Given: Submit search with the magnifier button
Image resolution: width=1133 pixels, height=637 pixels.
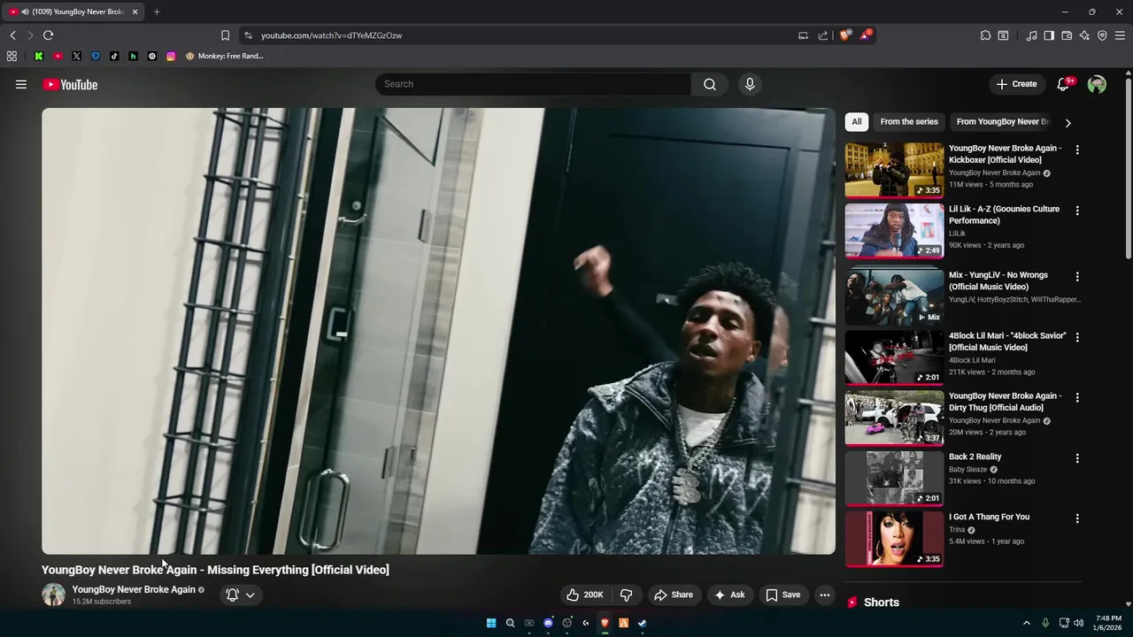Looking at the screenshot, I should coord(709,84).
